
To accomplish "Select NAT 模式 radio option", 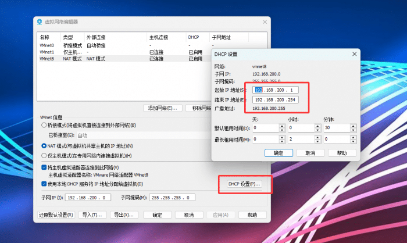I will point(44,145).
